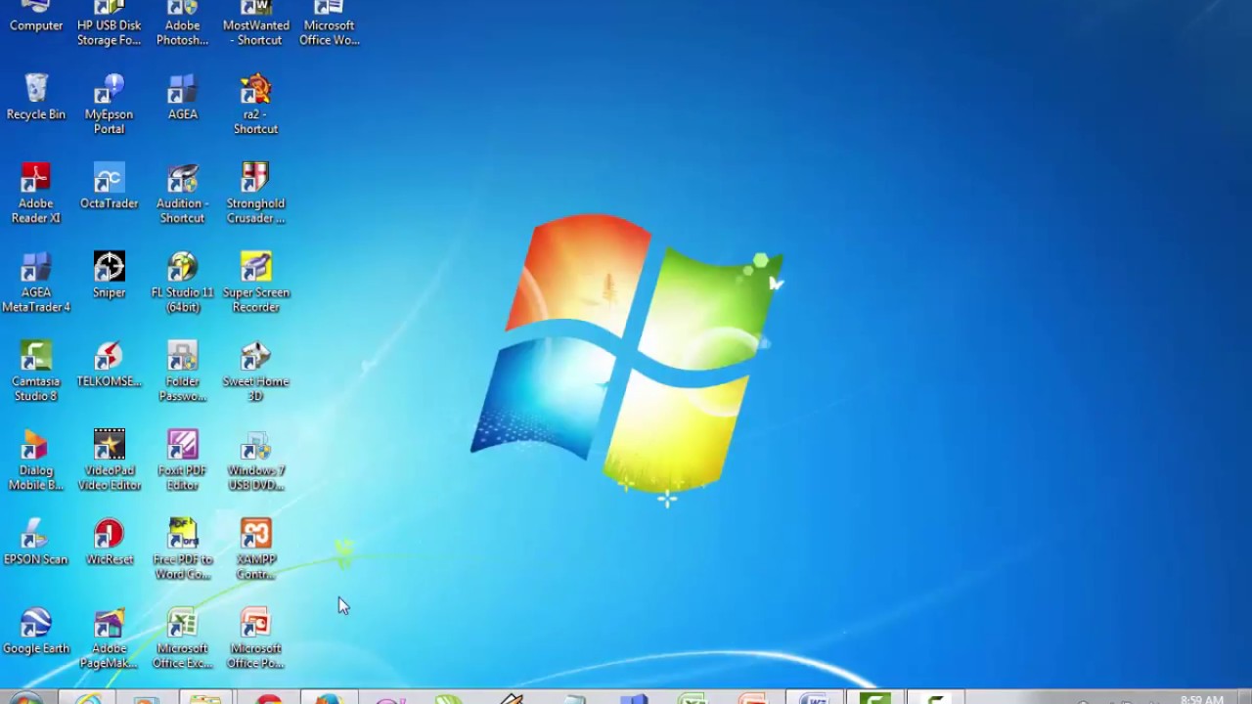Open the MyEpson Portal shortcut
1252x704 pixels.
coord(109,104)
